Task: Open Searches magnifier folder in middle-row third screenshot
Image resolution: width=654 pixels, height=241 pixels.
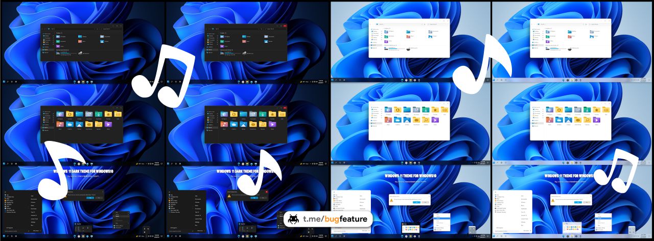Action: pos(426,120)
